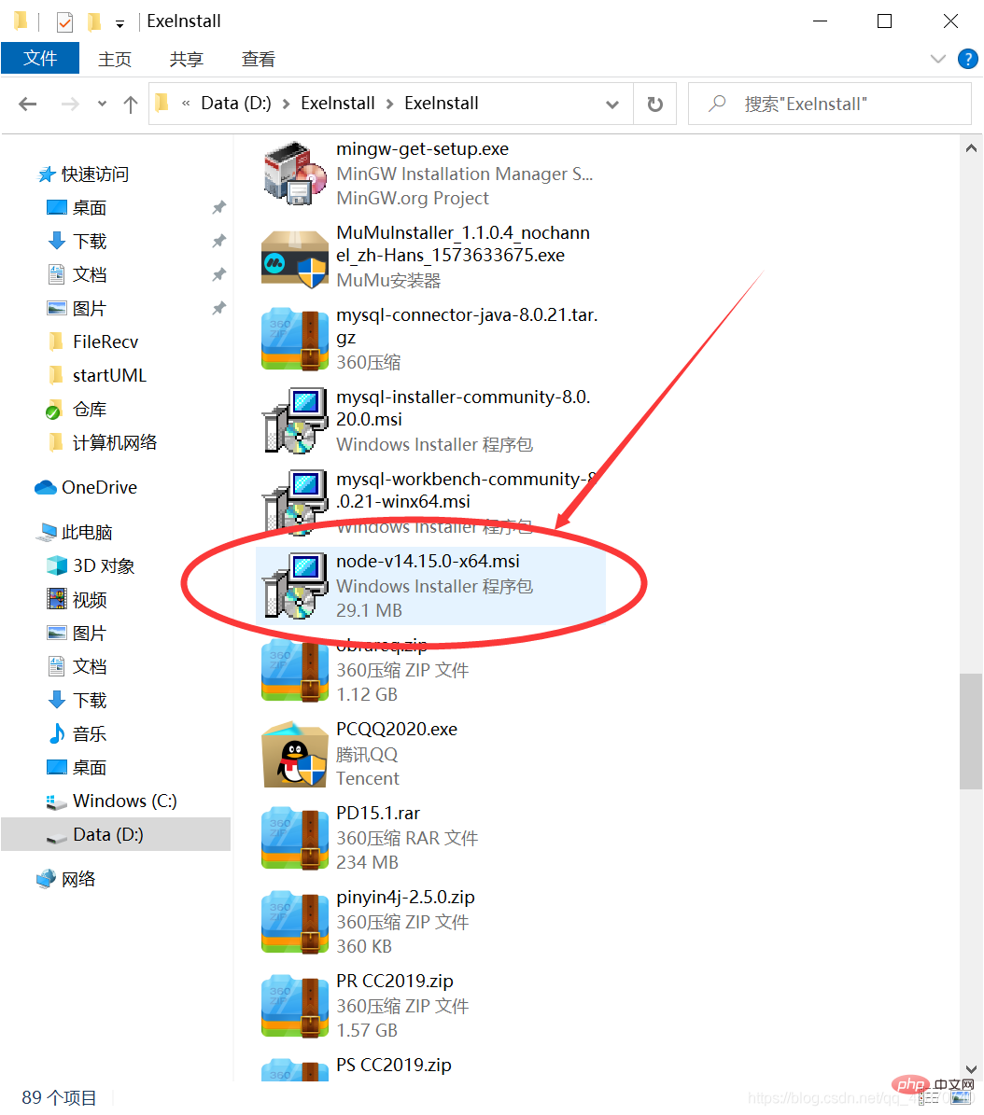The width and height of the screenshot is (984, 1115).
Task: Select the mingw-get-setup.exe icon
Action: [x=295, y=173]
